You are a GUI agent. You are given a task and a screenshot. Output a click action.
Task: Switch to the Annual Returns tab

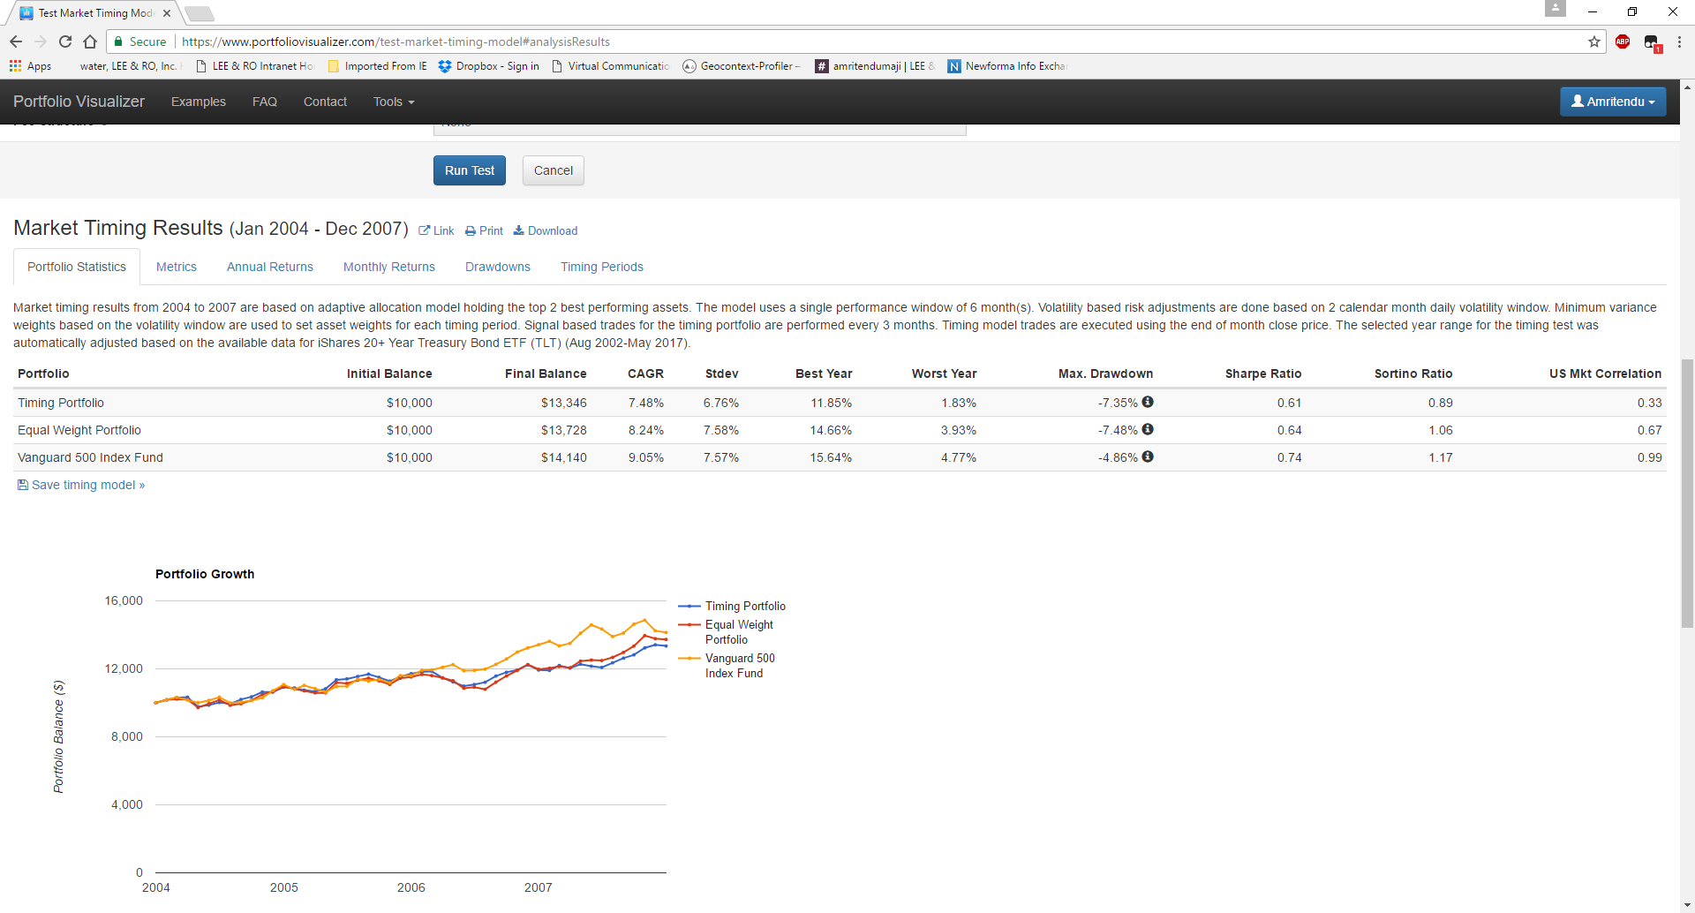click(x=270, y=267)
